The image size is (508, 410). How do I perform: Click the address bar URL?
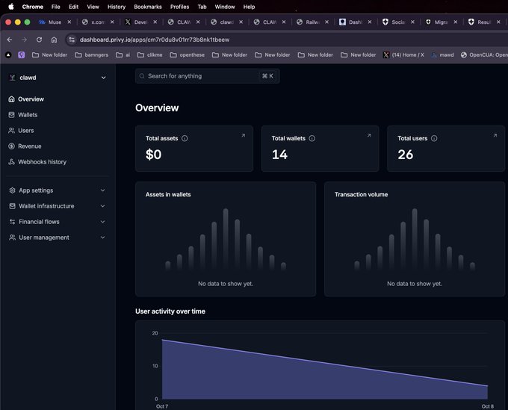(155, 40)
